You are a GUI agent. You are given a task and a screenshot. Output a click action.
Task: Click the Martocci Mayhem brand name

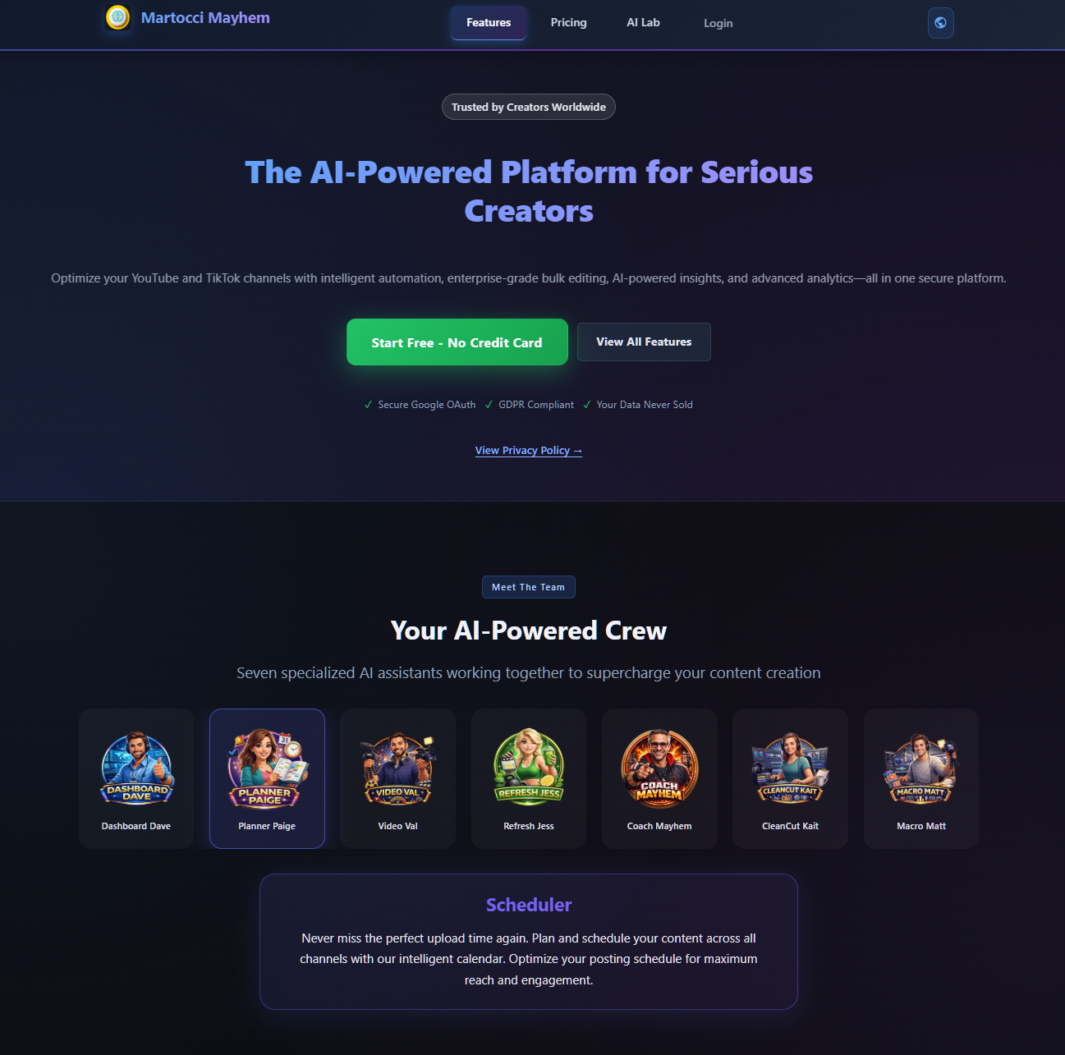pyautogui.click(x=205, y=18)
